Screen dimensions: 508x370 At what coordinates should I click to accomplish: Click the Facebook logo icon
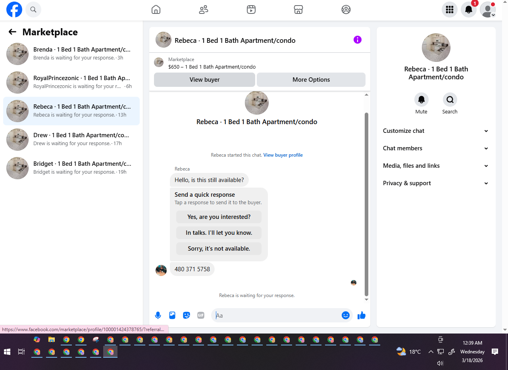tap(14, 10)
